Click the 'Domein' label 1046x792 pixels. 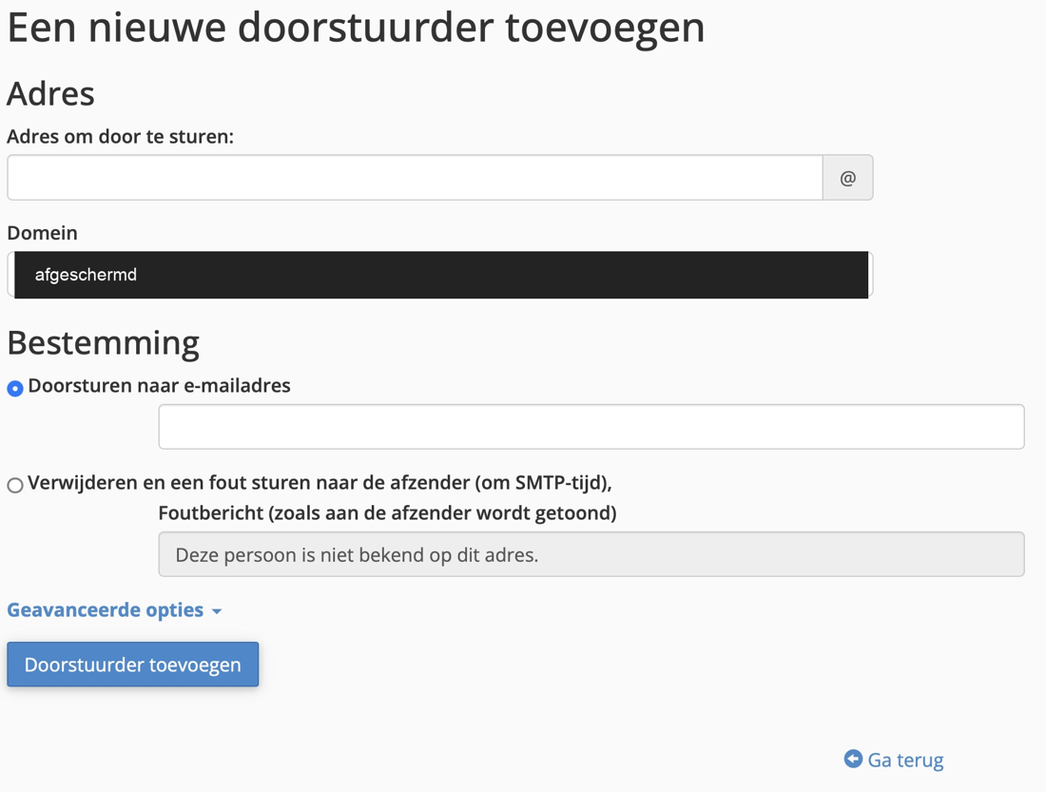[42, 233]
